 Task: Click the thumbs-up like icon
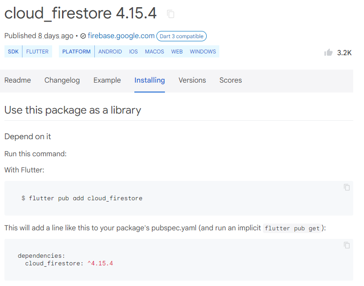pos(328,53)
